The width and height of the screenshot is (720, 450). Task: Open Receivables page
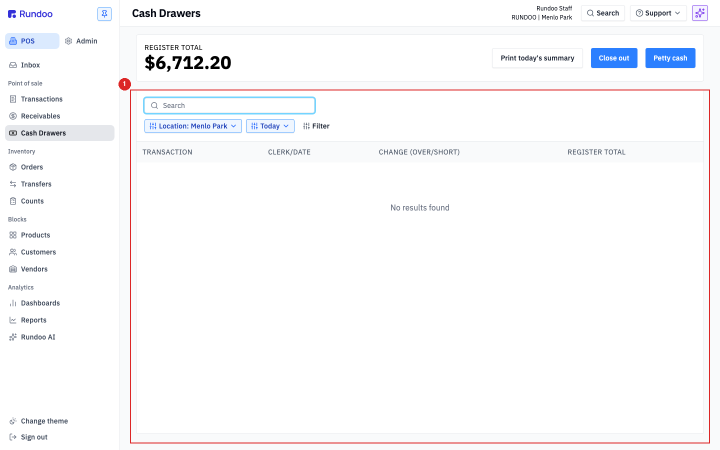[59, 116]
